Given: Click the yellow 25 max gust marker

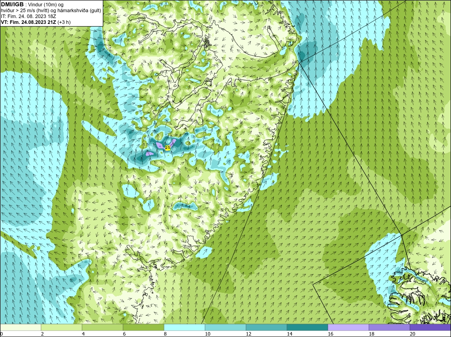Looking at the screenshot, I should 168,148.
